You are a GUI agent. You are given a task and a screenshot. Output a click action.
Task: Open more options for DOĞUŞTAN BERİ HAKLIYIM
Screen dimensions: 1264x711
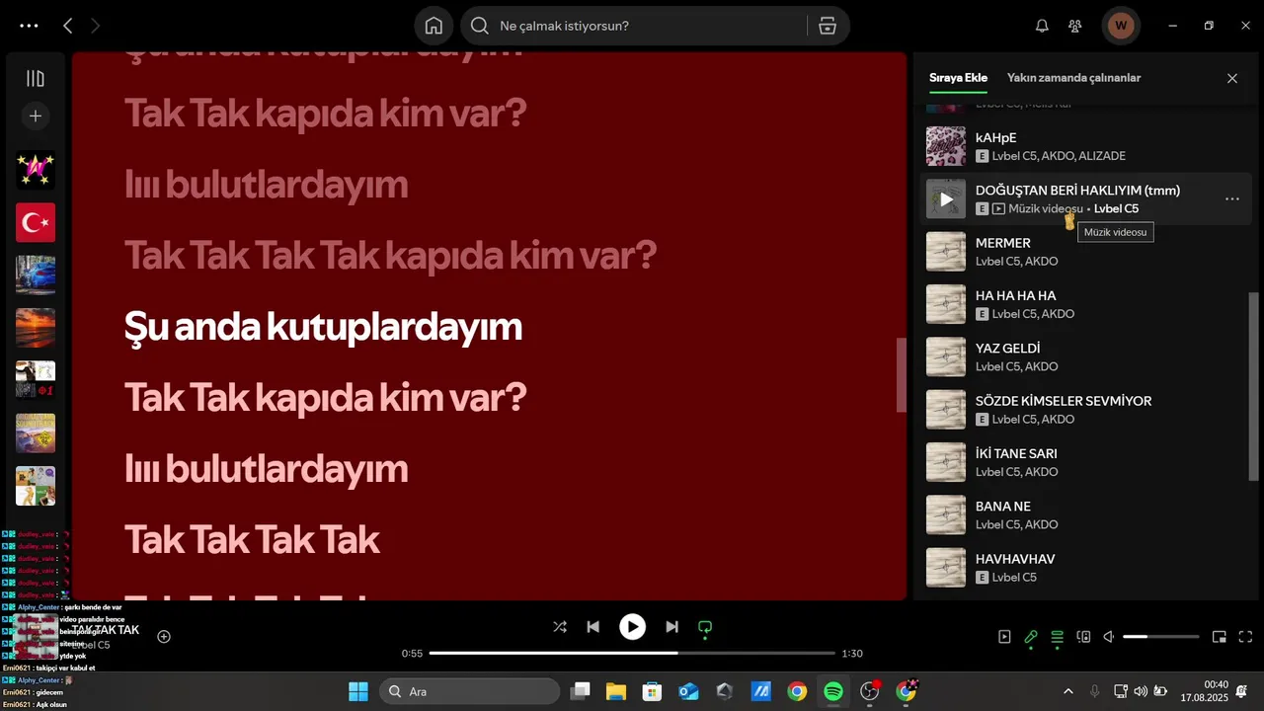(x=1232, y=199)
